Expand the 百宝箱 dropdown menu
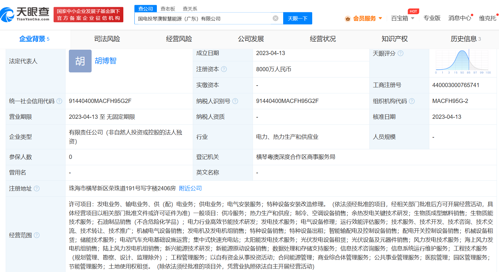 click(413, 18)
